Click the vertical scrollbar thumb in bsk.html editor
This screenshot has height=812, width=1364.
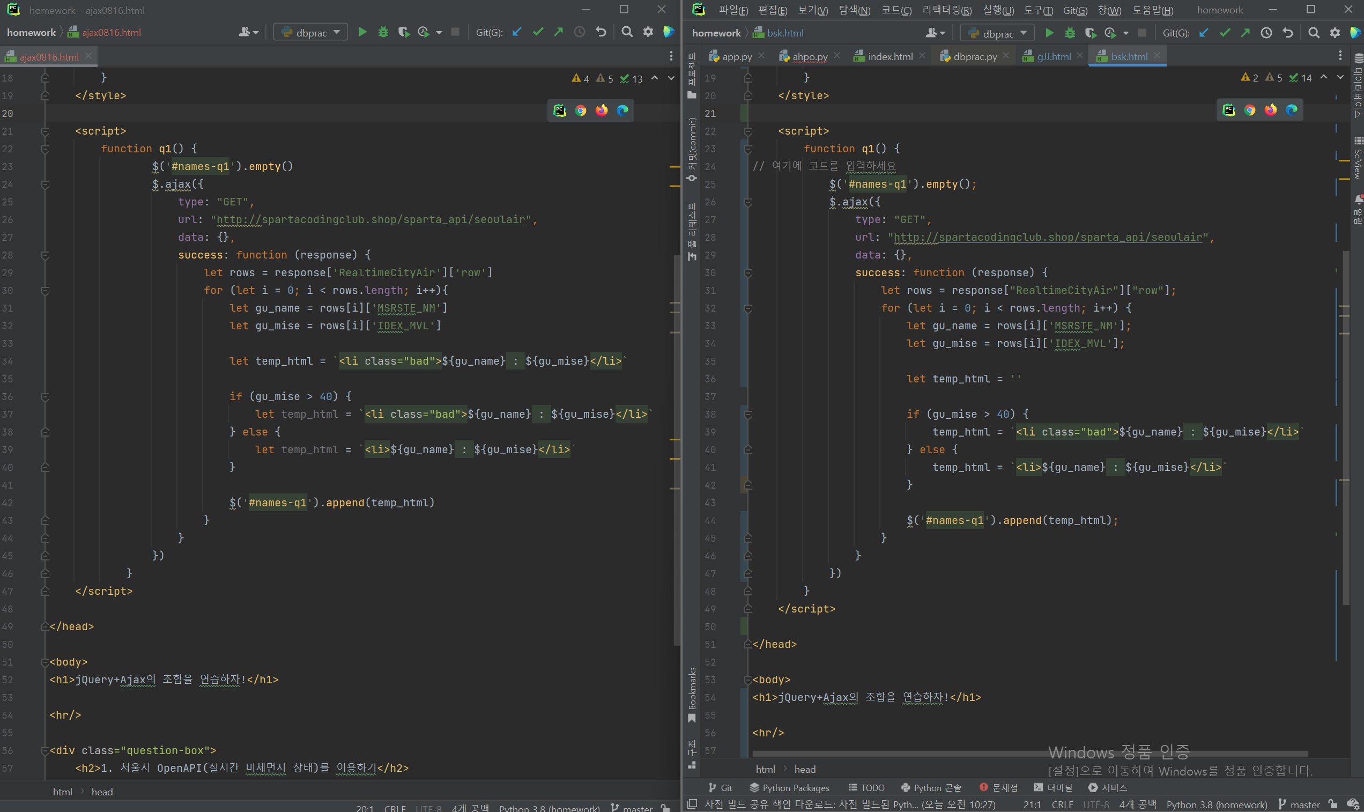click(1346, 428)
